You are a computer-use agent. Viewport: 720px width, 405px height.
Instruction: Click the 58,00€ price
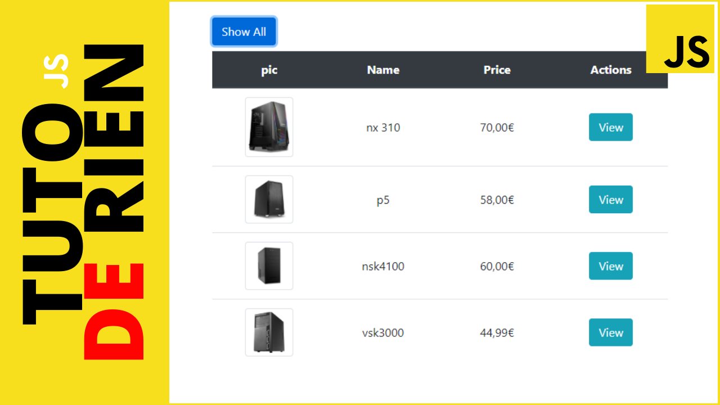497,200
